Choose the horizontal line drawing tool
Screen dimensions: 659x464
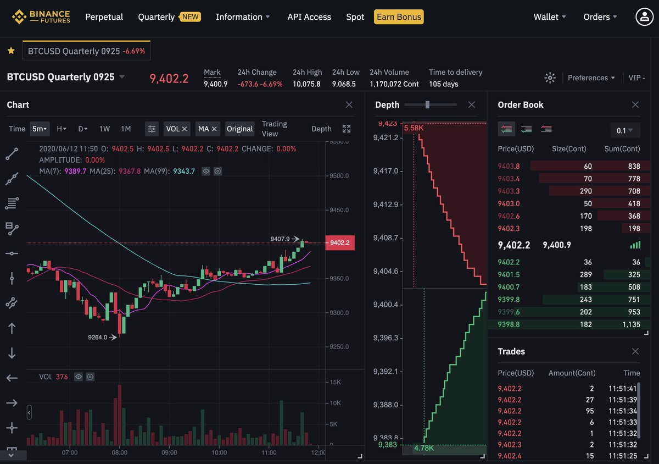(12, 253)
